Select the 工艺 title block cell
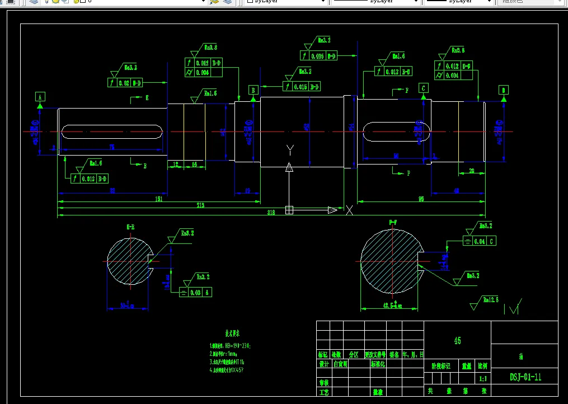568x404 pixels. click(323, 392)
